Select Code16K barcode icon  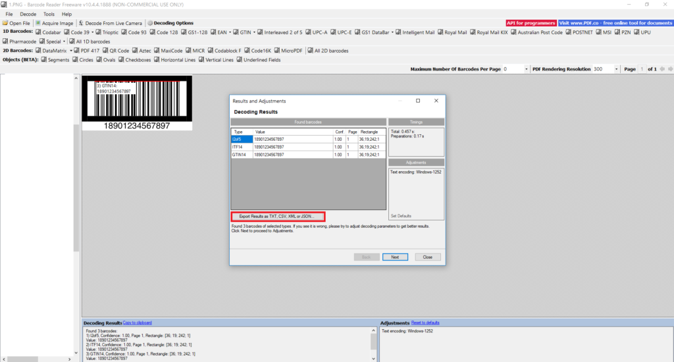coord(247,50)
